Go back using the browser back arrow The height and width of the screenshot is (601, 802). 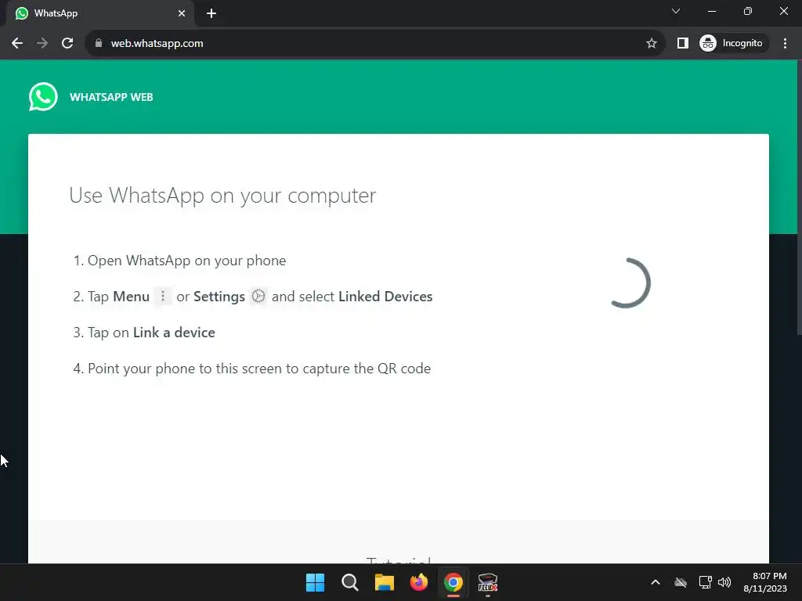17,44
